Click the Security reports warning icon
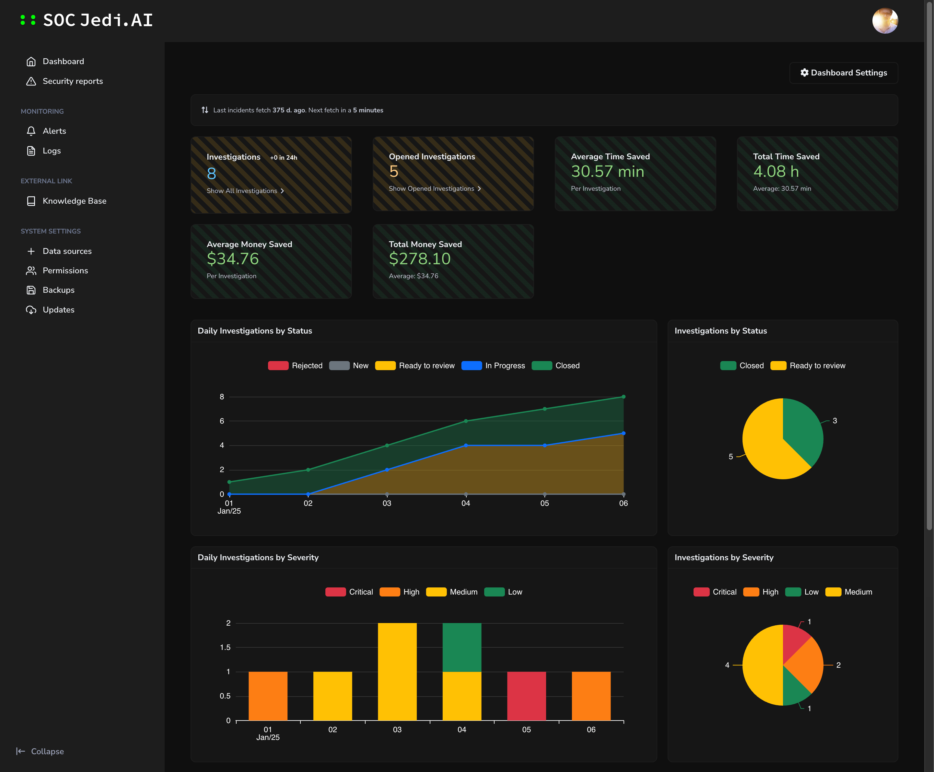 click(x=31, y=81)
